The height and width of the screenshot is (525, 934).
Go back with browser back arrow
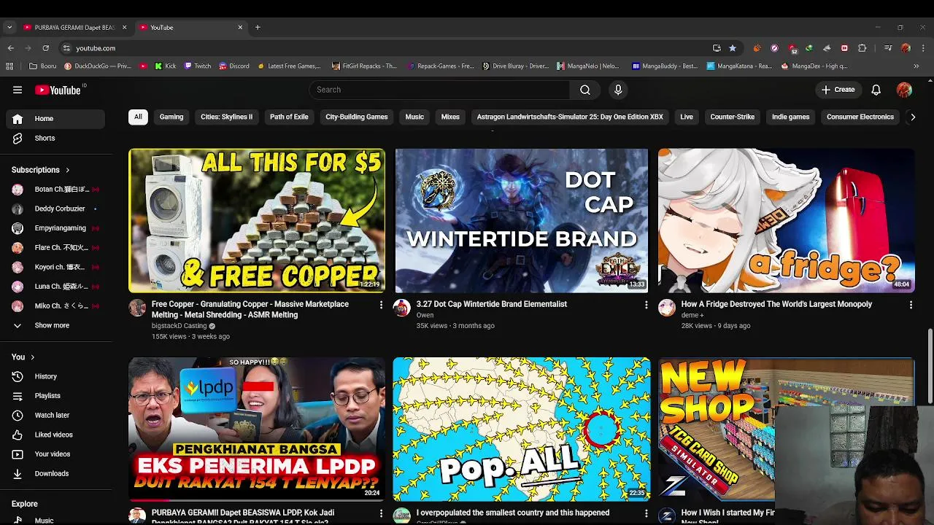tap(11, 48)
